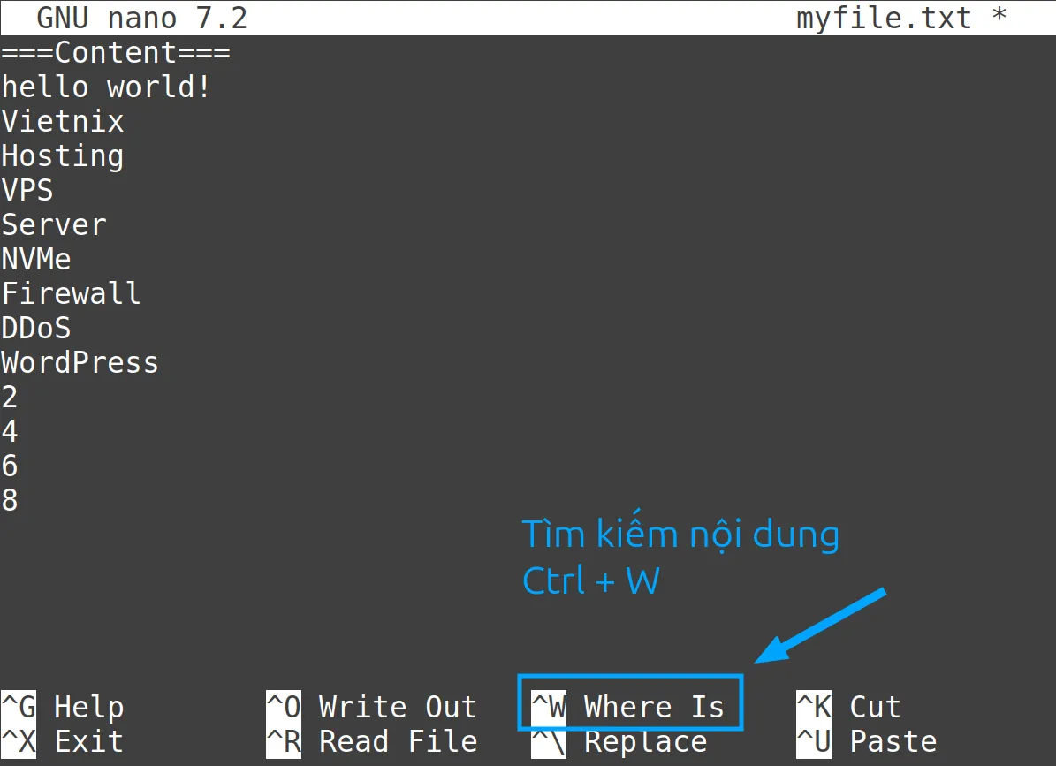Place cursor on the ===Content=== line
The width and height of the screenshot is (1056, 766).
pos(116,53)
